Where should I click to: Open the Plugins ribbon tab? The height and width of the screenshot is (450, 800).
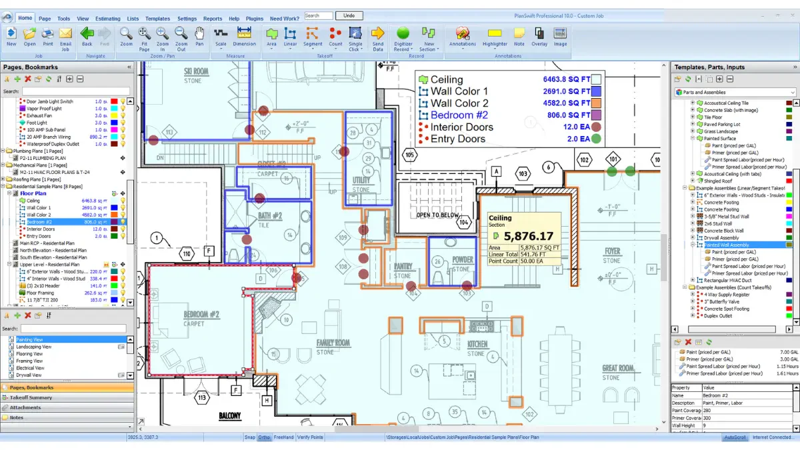click(255, 19)
